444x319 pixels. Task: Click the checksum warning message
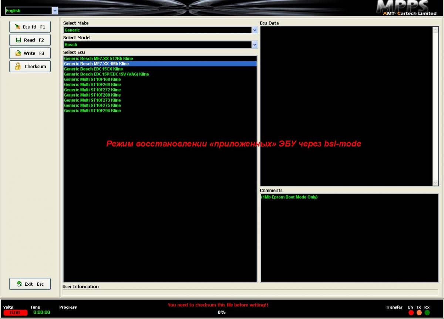(x=218, y=305)
